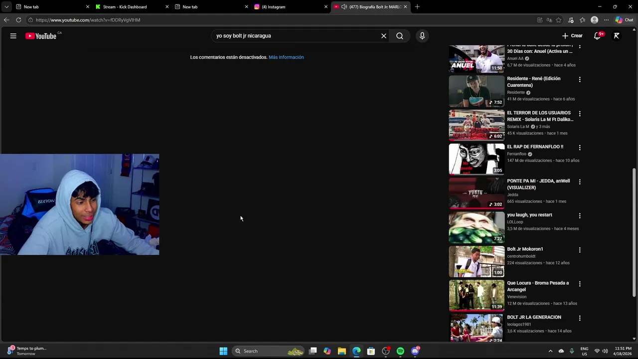Open options for EL TERROR DE LOS USUARIOS video
This screenshot has height=359, width=638.
[580, 114]
